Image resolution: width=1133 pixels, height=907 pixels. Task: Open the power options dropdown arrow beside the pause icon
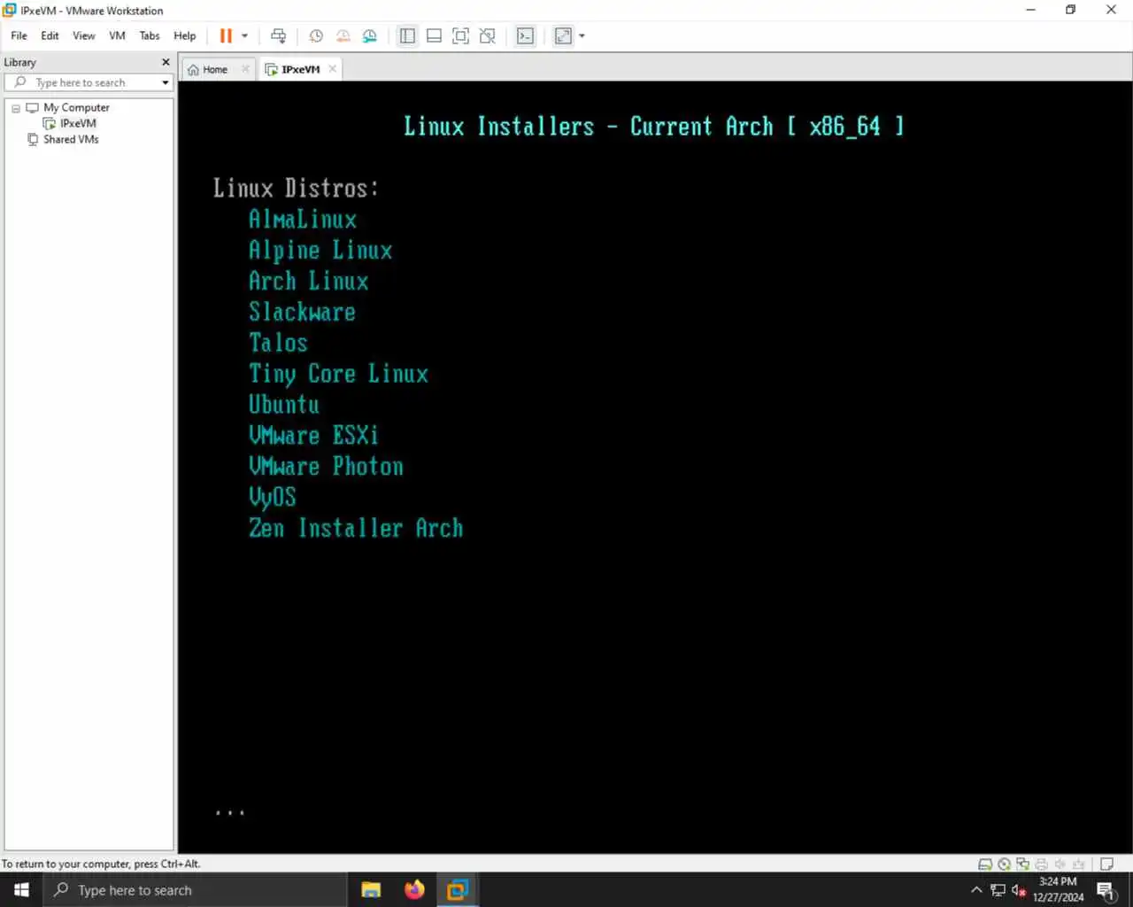(245, 36)
